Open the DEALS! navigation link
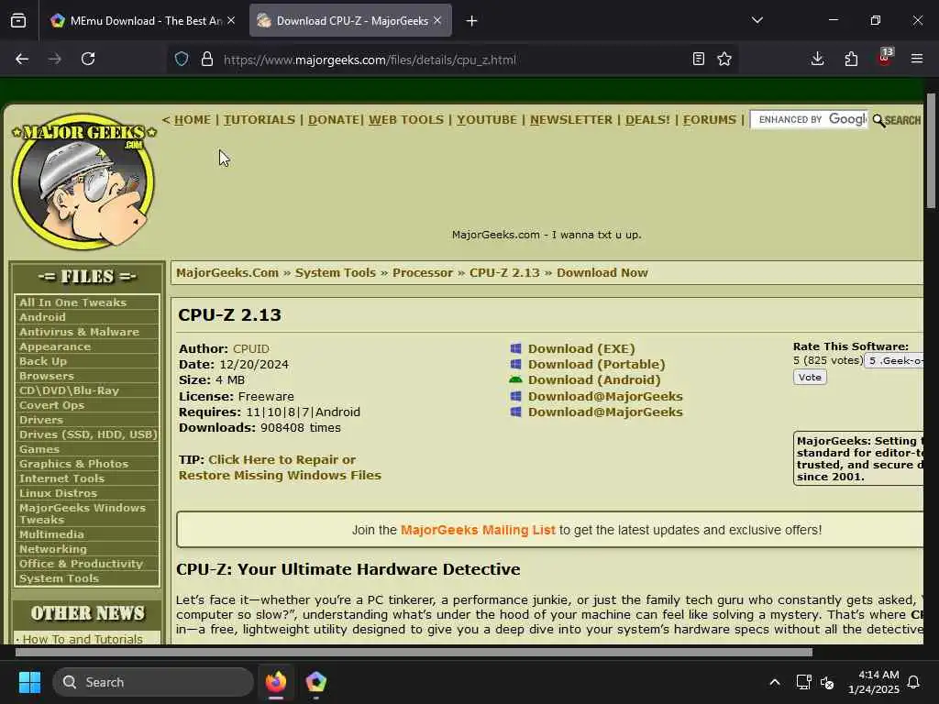939x704 pixels. (x=648, y=120)
